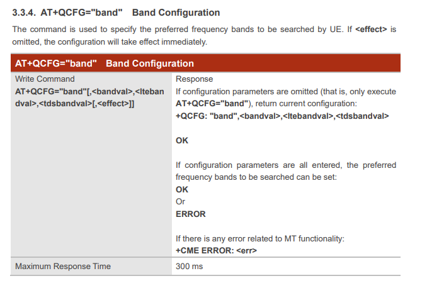
Task: Click the 'omitted, the configuration will take effect' line
Action: point(110,42)
